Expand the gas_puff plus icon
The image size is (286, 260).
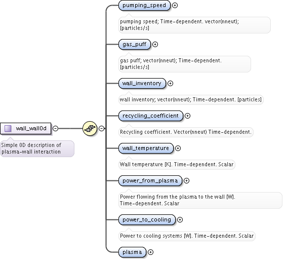[155, 45]
